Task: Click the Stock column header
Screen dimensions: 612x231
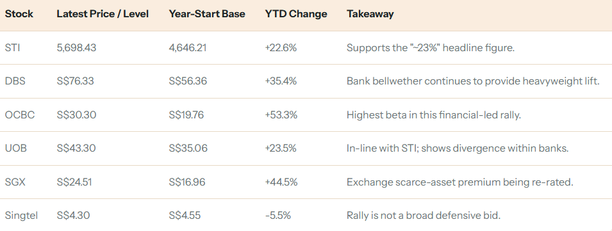Action: (19, 14)
